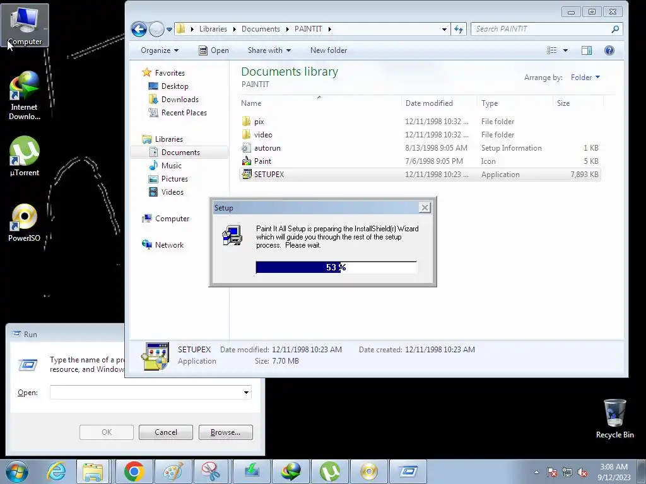Open the Share with menu
The height and width of the screenshot is (484, 646).
(x=269, y=50)
